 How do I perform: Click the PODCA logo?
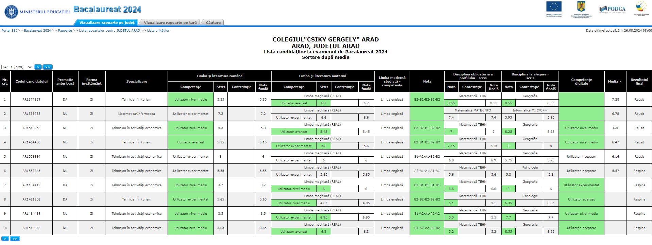[612, 9]
